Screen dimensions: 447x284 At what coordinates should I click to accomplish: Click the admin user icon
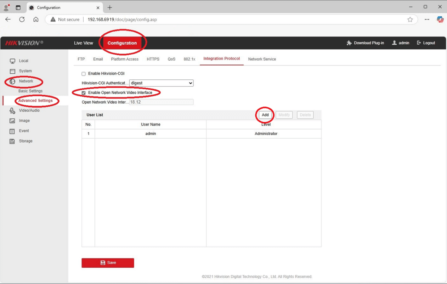pyautogui.click(x=394, y=43)
